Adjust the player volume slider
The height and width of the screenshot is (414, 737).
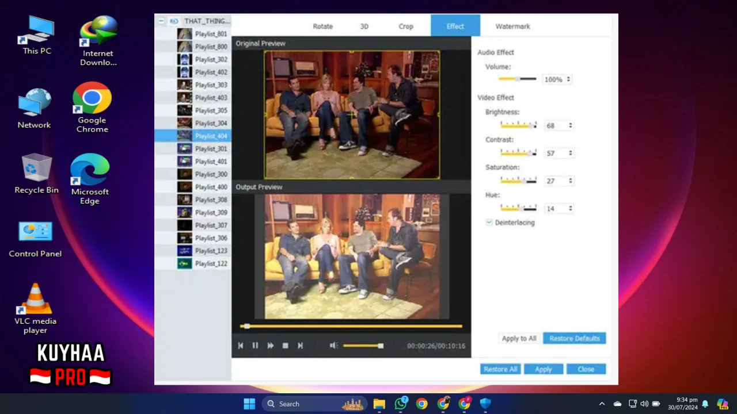click(363, 346)
